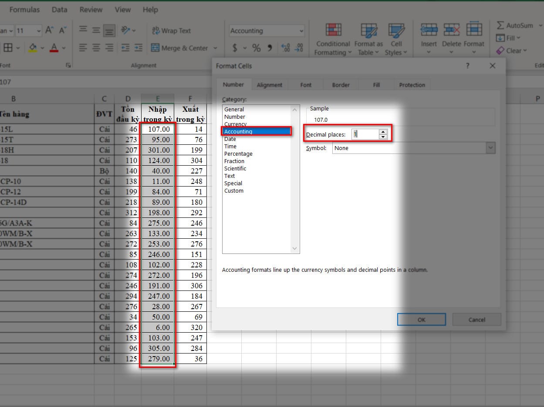Select the Top Align icon
This screenshot has width=544, height=407.
tap(83, 30)
